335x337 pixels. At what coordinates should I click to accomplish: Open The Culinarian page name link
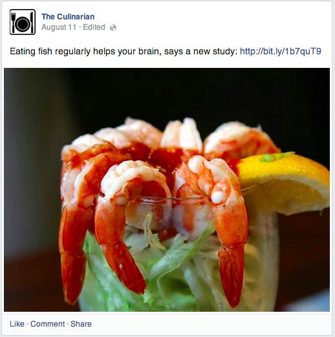coord(68,17)
